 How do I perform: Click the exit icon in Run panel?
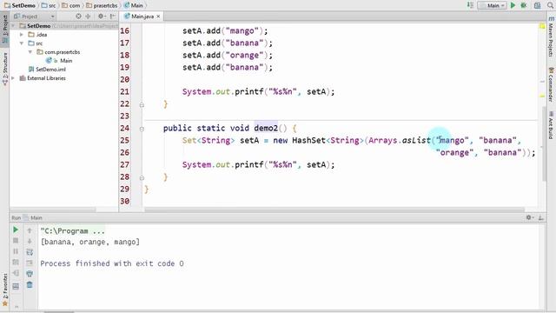click(x=16, y=273)
